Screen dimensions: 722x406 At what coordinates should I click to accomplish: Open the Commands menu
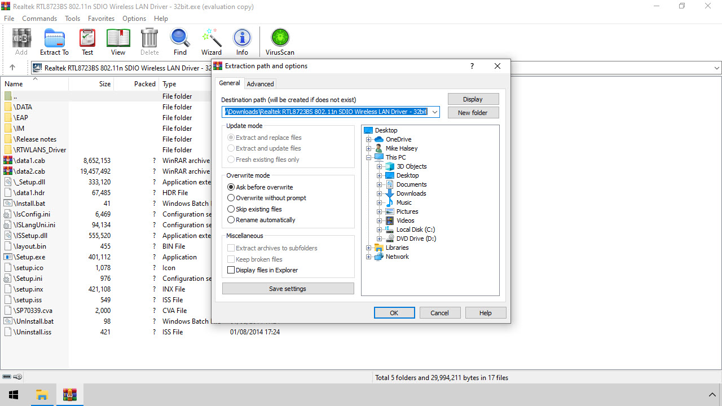click(39, 18)
